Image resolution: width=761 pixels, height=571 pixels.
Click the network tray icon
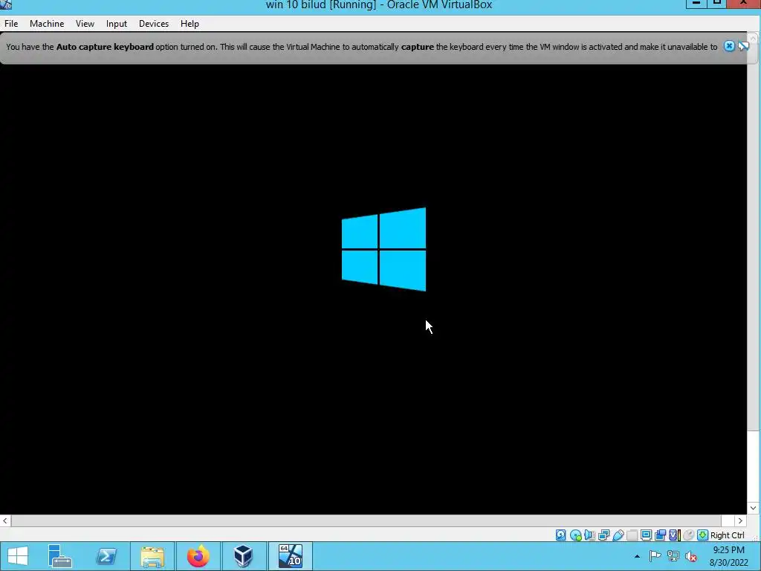point(673,556)
